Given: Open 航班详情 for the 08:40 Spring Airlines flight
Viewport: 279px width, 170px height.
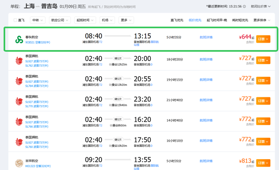Looking at the screenshot, I should (206, 37).
